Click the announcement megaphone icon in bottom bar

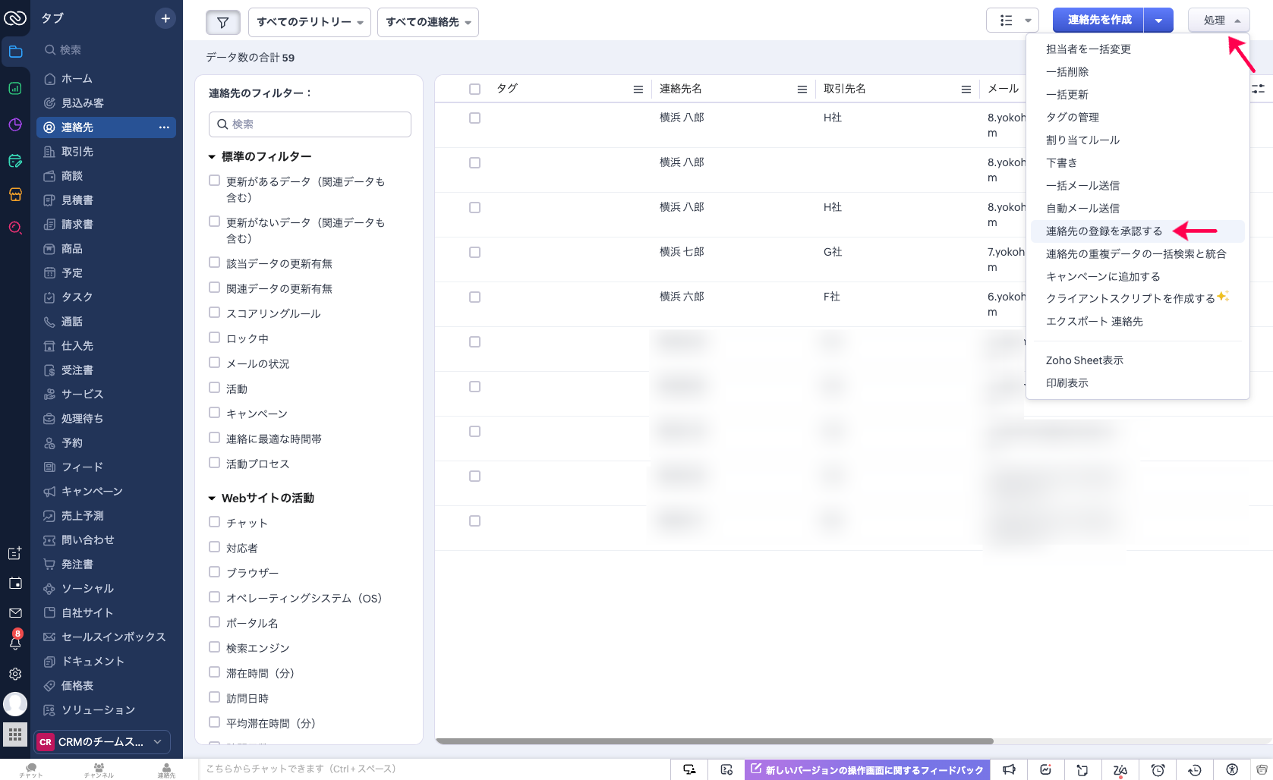click(1009, 770)
